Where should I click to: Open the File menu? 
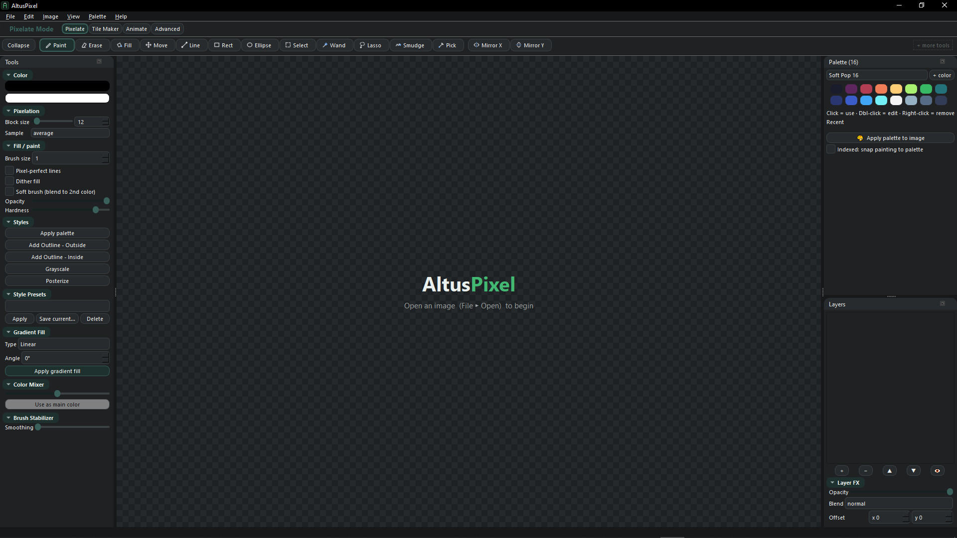tap(10, 16)
